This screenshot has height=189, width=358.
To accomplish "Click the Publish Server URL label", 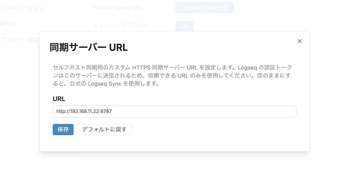I will click(x=118, y=8).
